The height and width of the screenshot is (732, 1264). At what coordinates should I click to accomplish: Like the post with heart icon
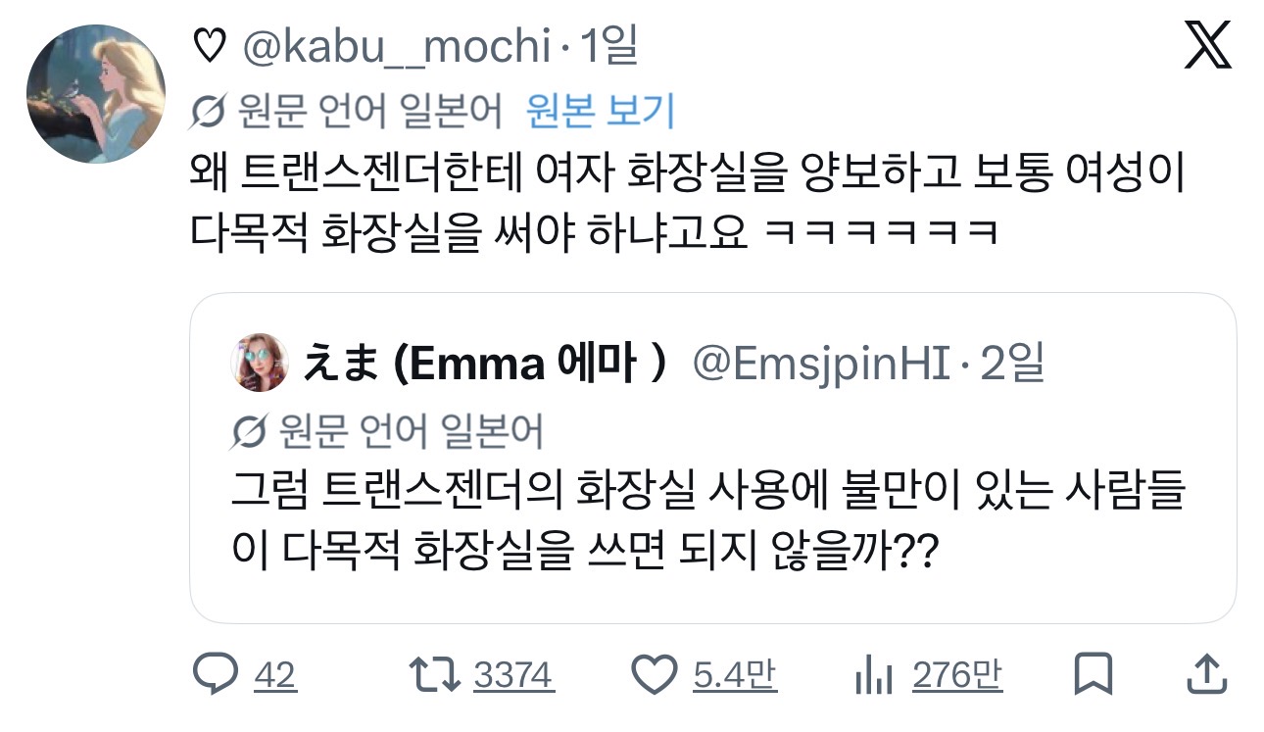tap(654, 674)
